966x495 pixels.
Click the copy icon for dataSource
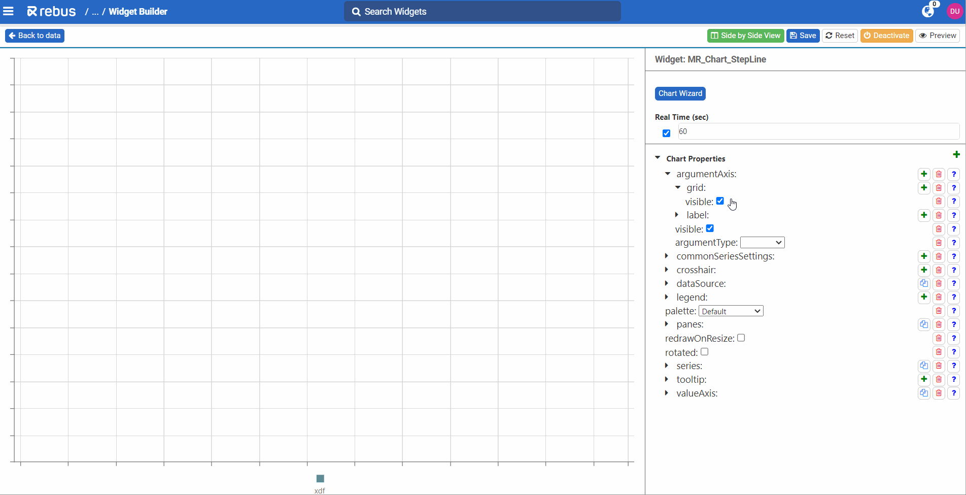pos(924,284)
